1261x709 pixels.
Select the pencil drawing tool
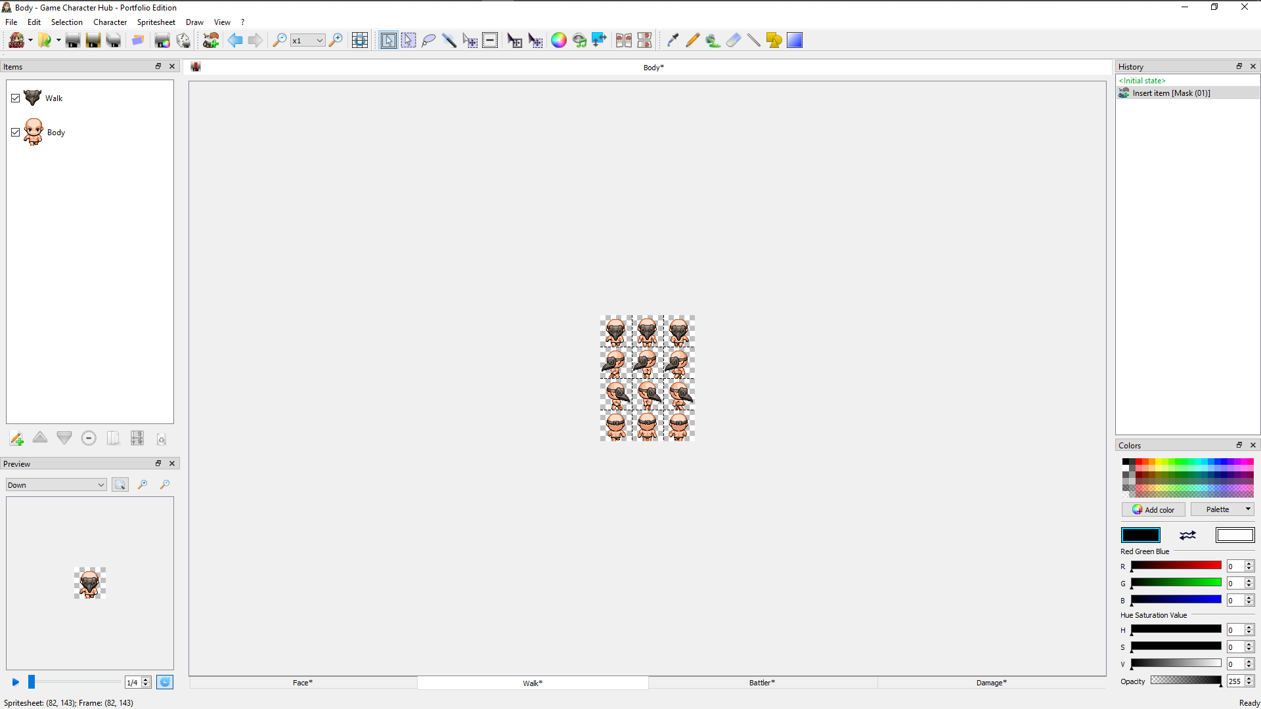[692, 41]
